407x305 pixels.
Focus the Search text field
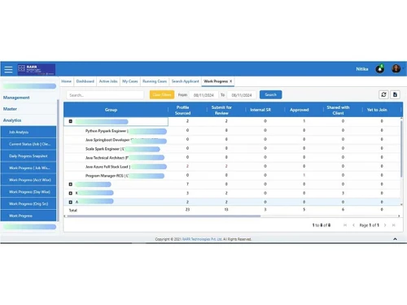click(105, 95)
